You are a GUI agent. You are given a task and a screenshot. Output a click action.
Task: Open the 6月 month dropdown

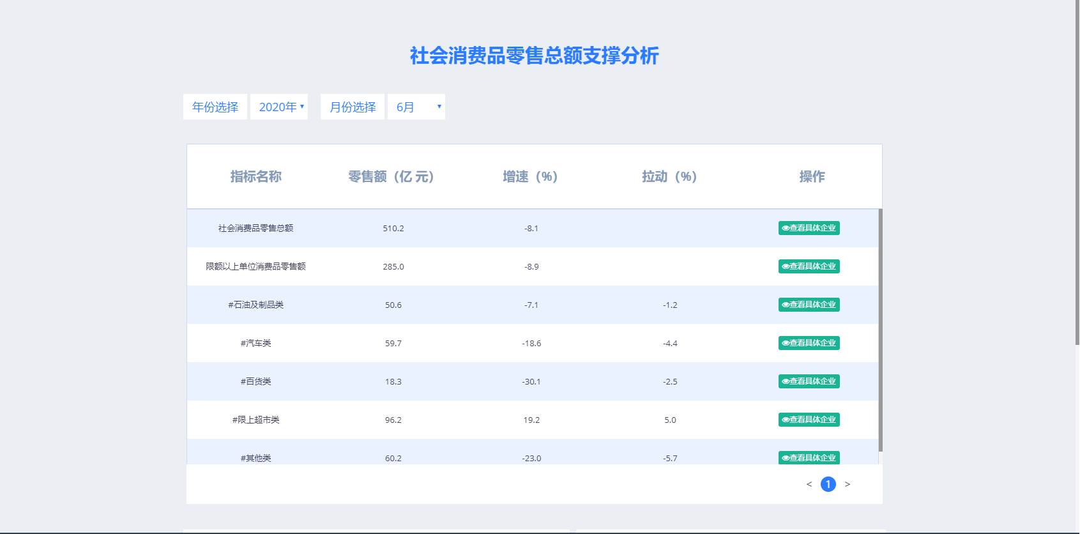(x=416, y=107)
